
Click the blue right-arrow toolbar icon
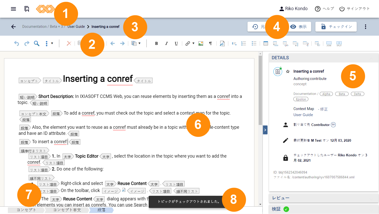point(122,44)
